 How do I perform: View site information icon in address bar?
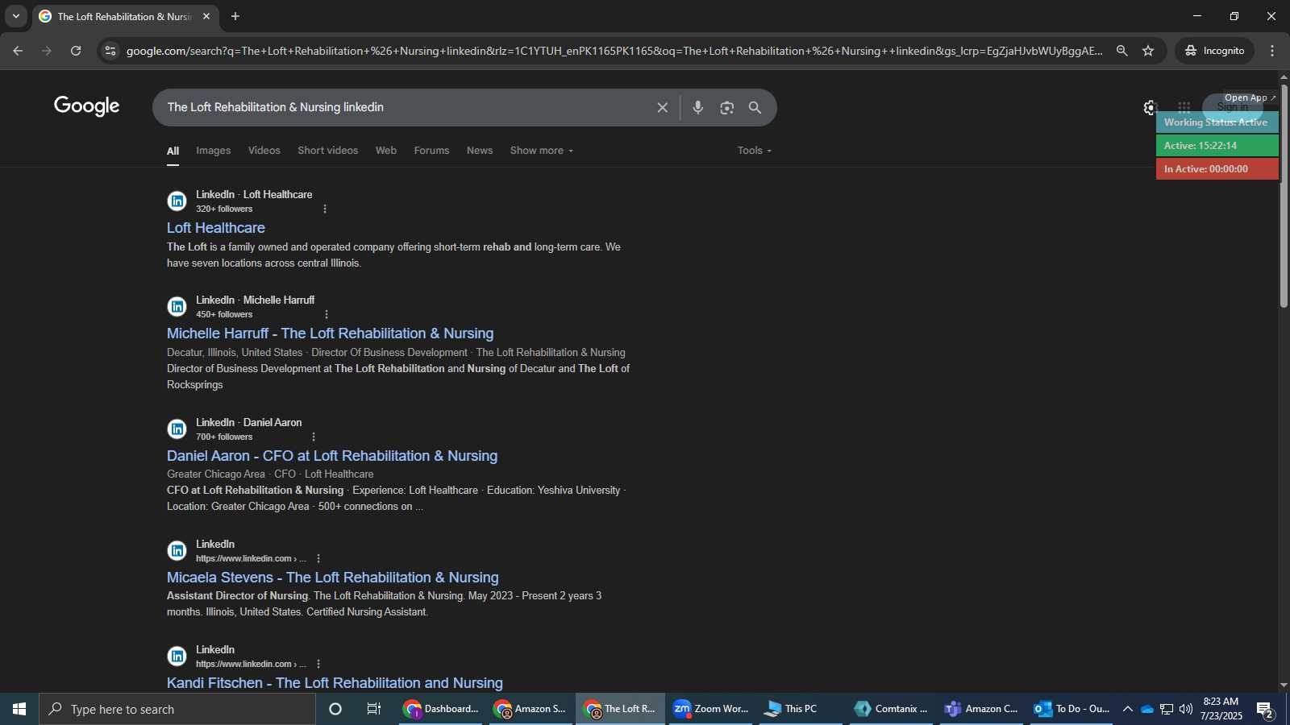(x=110, y=51)
